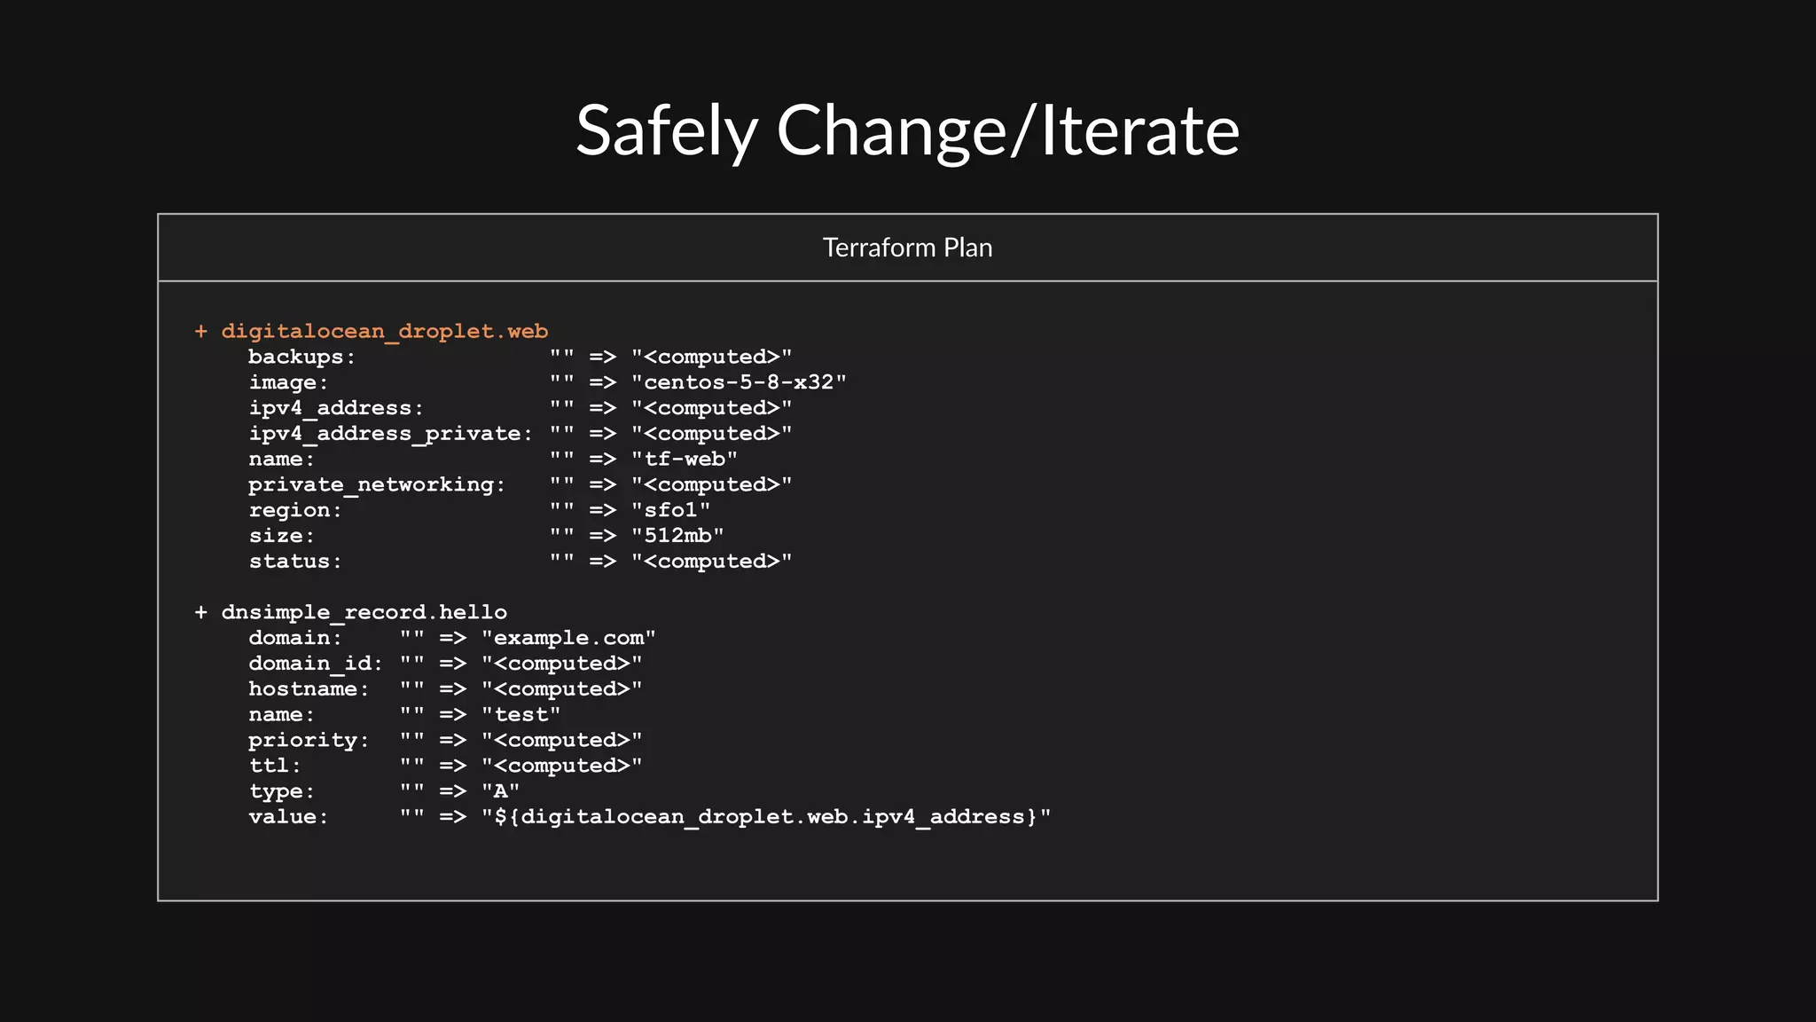Select the 'ipv4_address:' attribute label
This screenshot has width=1816, height=1022.
coord(336,408)
